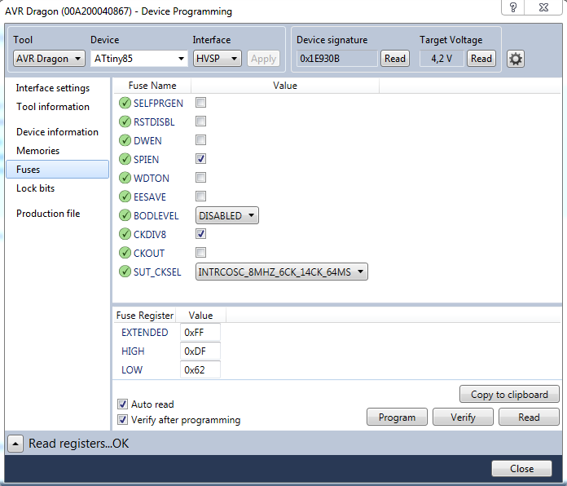
Task: Click the green status icon beside RSTDISBL
Action: pyautogui.click(x=125, y=121)
